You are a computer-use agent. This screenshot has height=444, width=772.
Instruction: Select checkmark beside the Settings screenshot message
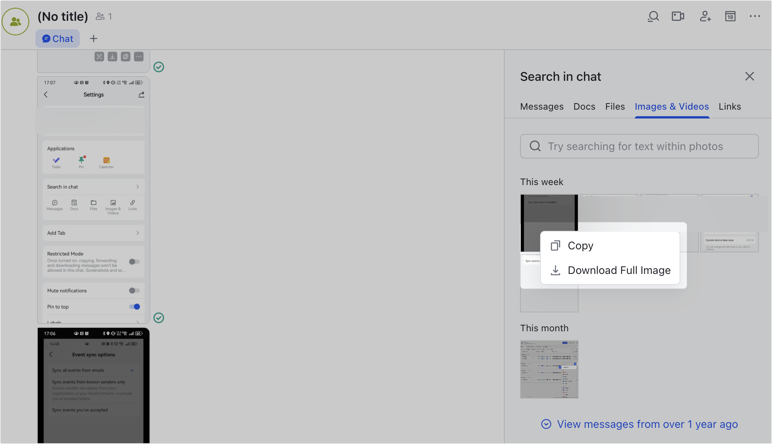pyautogui.click(x=159, y=318)
